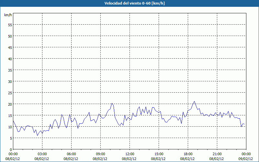
Task: Click the wind curve's lowest dip before 03:00
Action: 37,135
